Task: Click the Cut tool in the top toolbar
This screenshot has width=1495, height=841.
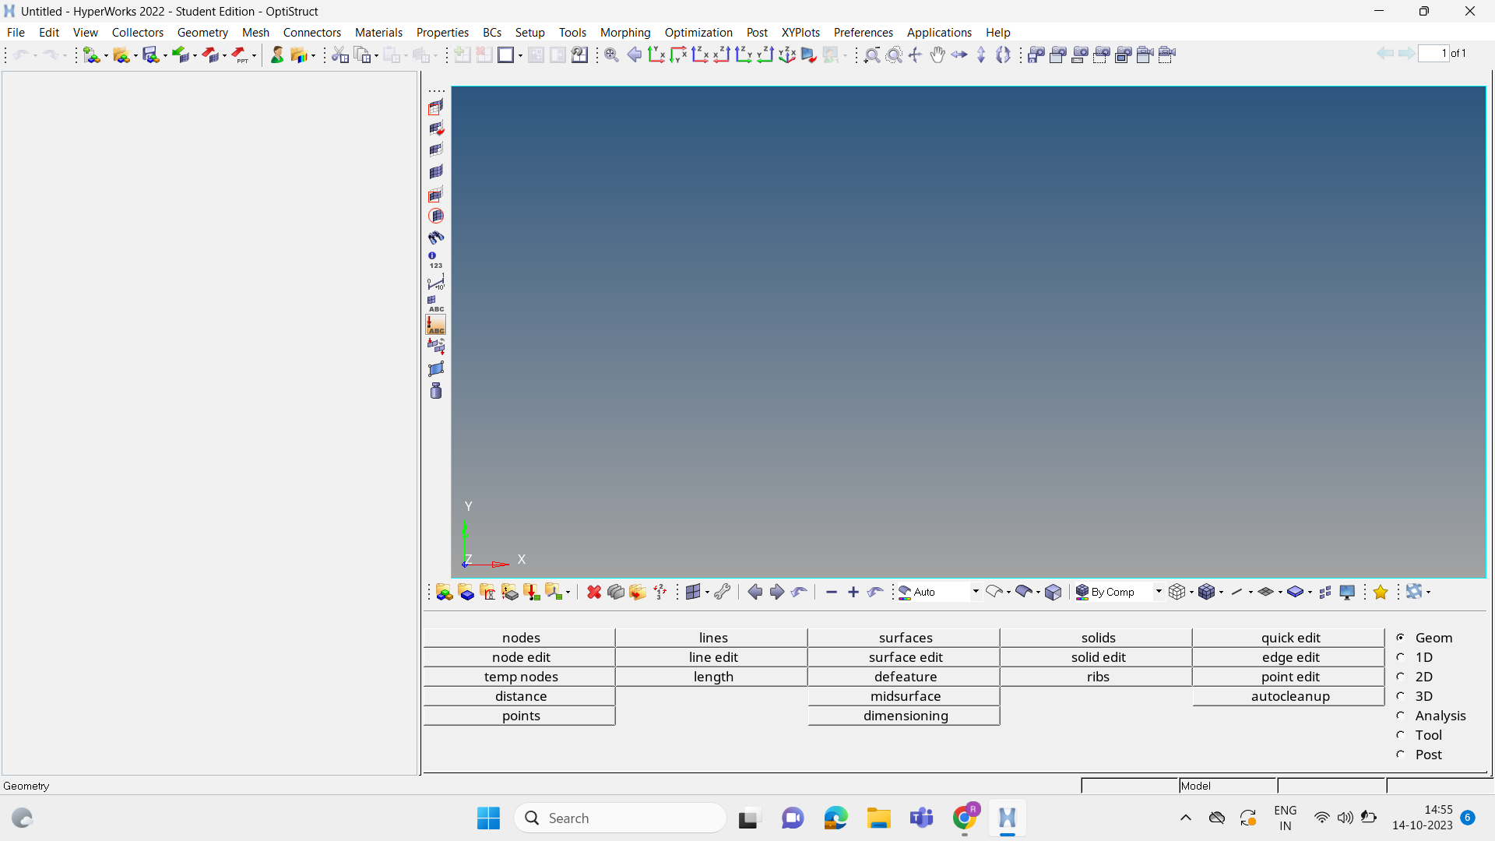Action: [x=340, y=55]
